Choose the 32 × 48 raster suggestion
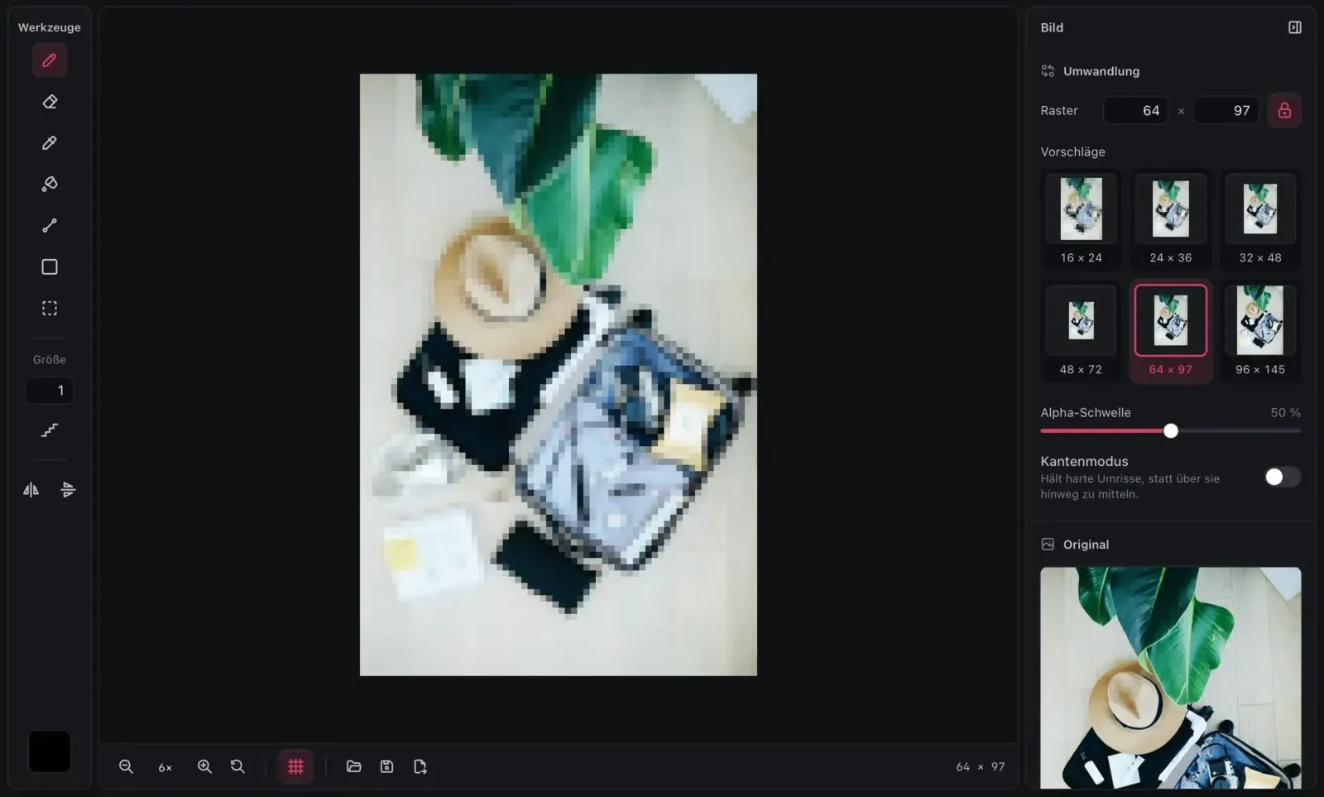The image size is (1324, 797). (x=1260, y=220)
